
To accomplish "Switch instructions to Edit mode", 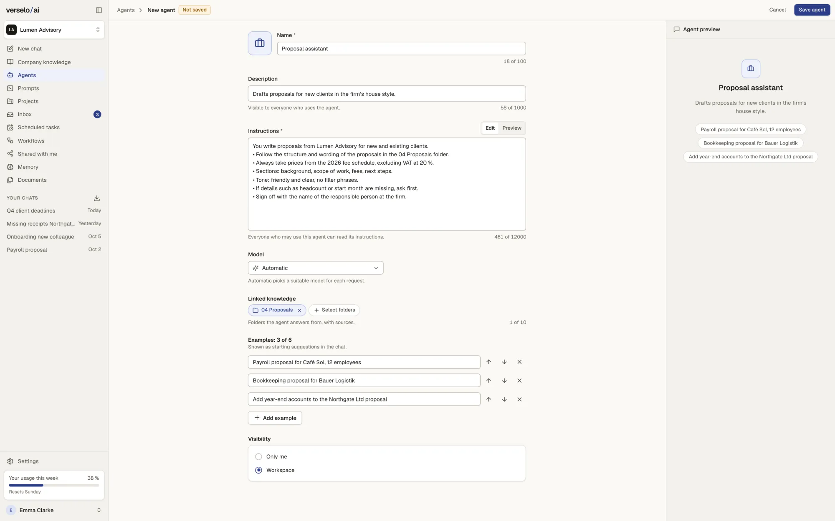I will (490, 128).
